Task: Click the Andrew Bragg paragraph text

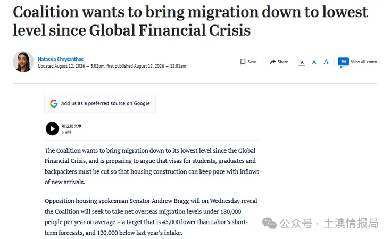Action: [x=151, y=217]
